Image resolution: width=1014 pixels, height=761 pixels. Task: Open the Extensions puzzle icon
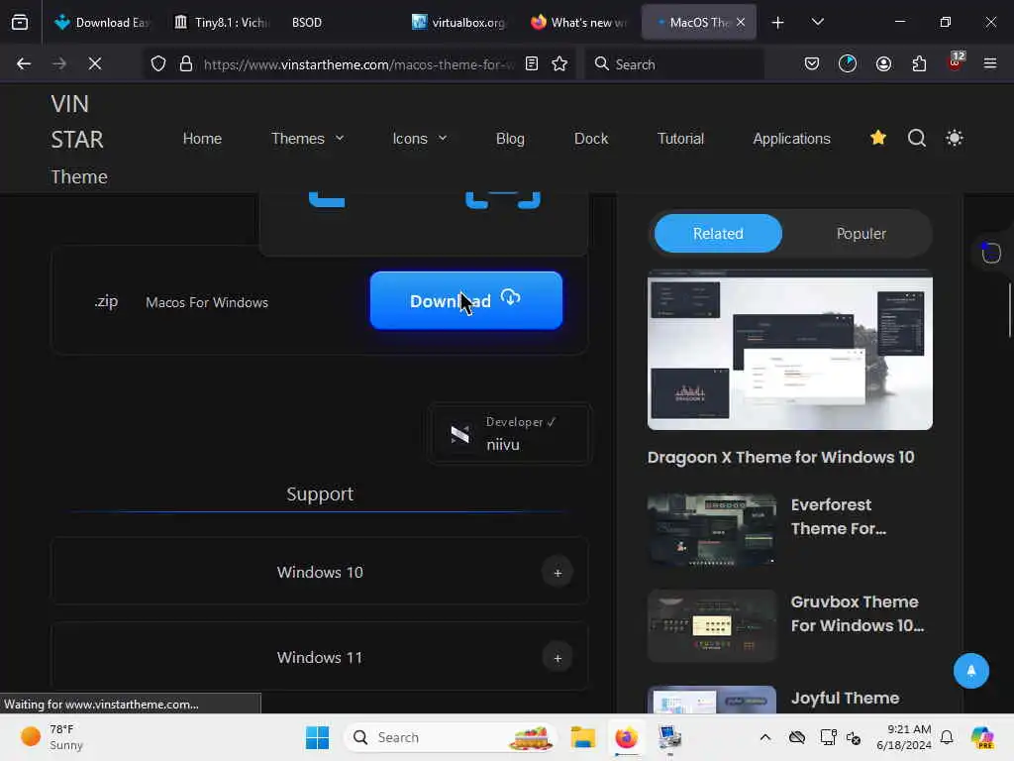919,63
